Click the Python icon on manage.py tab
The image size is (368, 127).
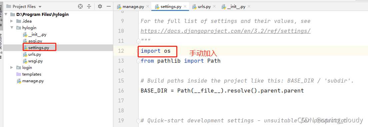119,7
